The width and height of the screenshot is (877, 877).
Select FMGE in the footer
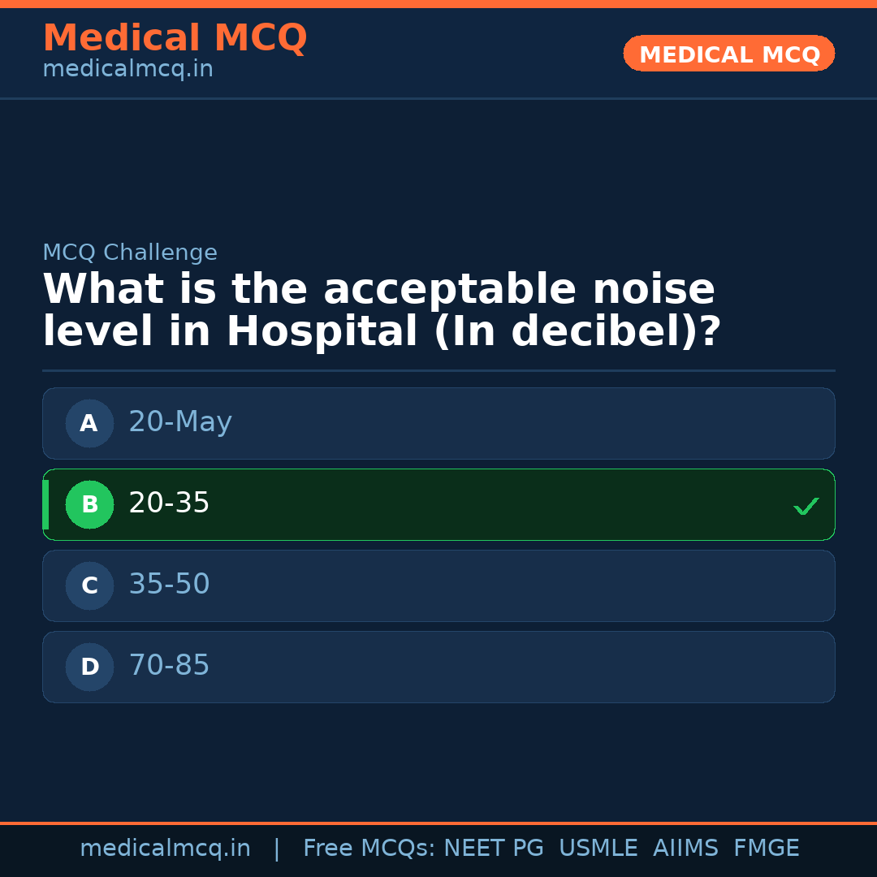[766, 849]
